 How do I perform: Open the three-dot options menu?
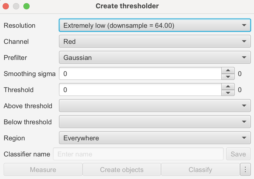pos(245,169)
